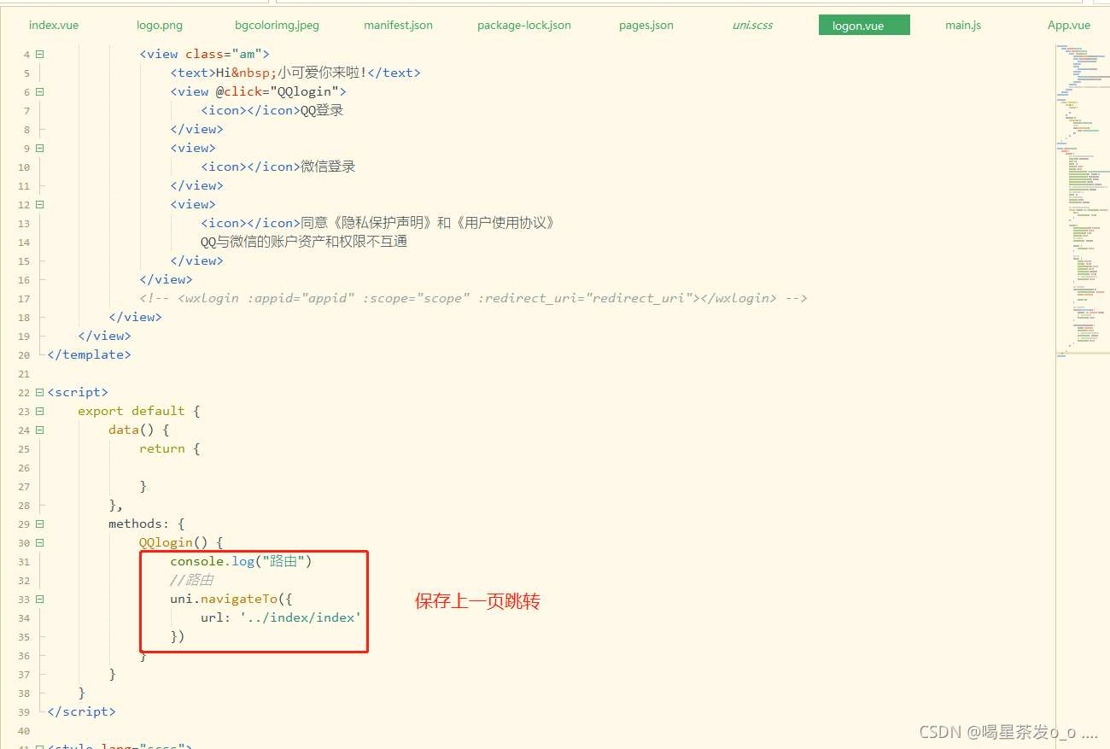Viewport: 1110px width, 749px height.
Task: Click line number 36 in the gutter
Action: pos(23,655)
